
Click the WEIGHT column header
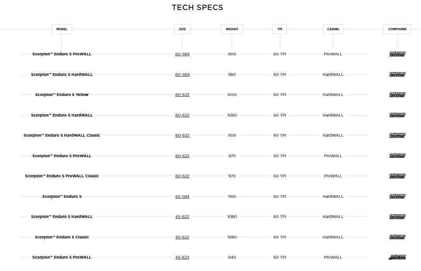232,29
